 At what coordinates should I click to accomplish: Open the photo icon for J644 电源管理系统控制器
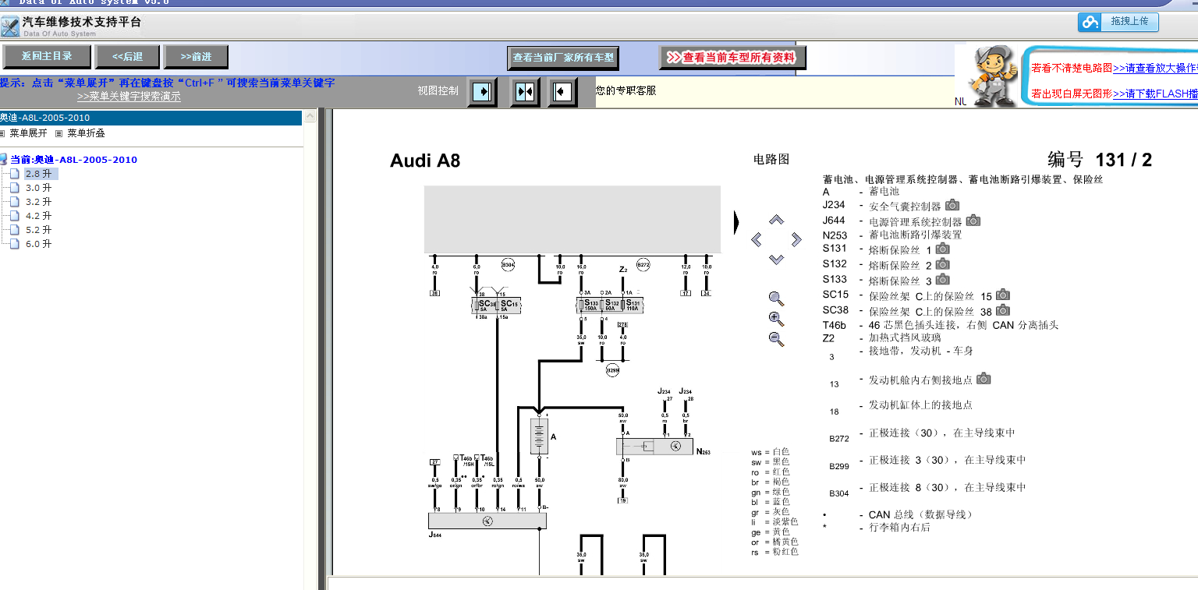point(973,221)
